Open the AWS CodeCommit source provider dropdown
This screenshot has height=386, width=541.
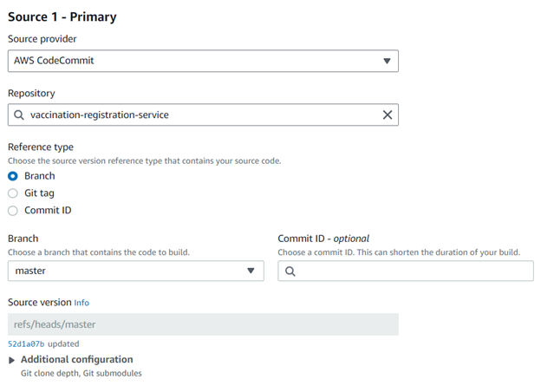(x=202, y=61)
